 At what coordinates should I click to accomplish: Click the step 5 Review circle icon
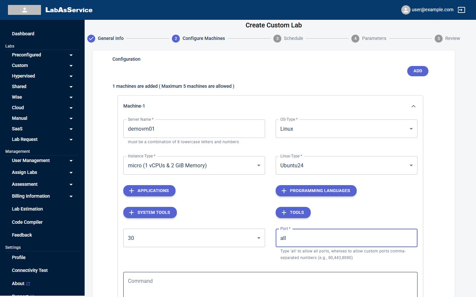(439, 39)
